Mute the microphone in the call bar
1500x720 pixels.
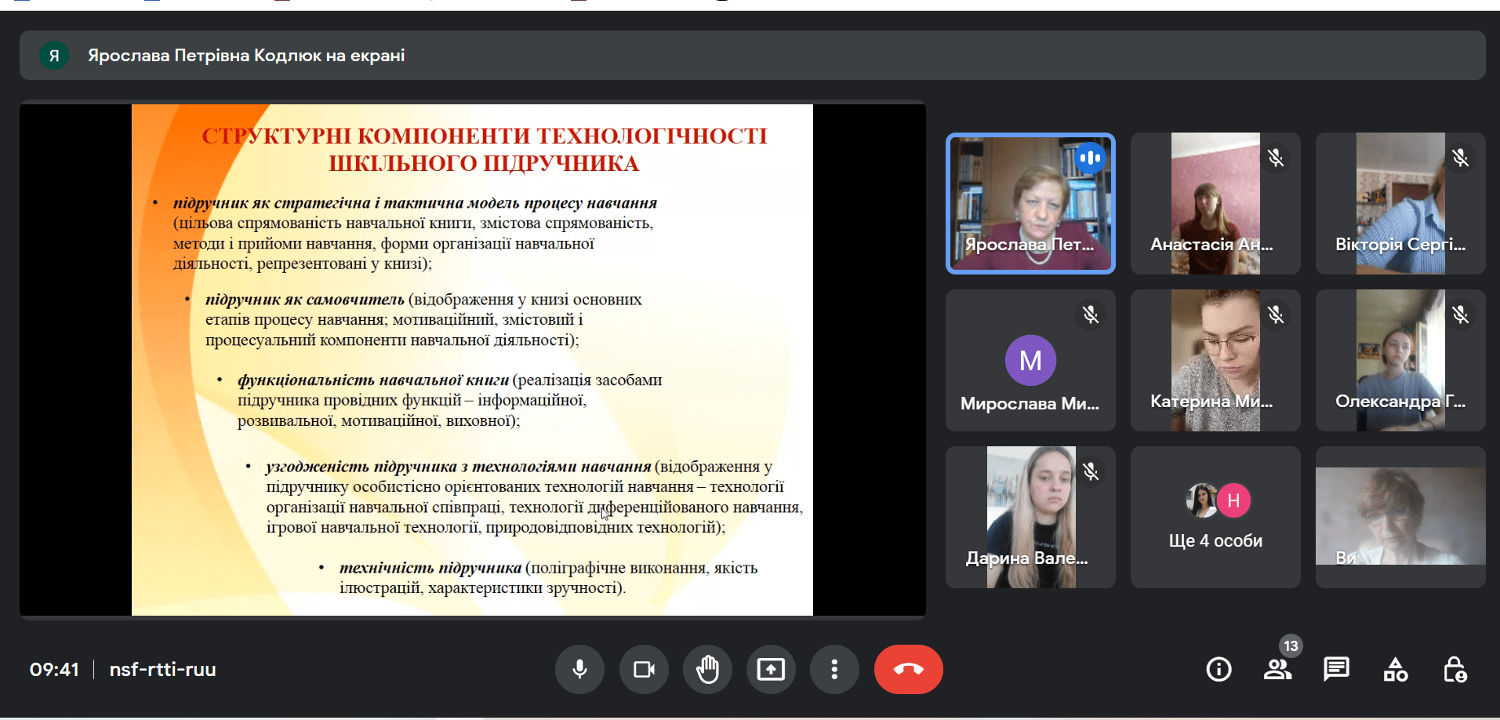[579, 669]
